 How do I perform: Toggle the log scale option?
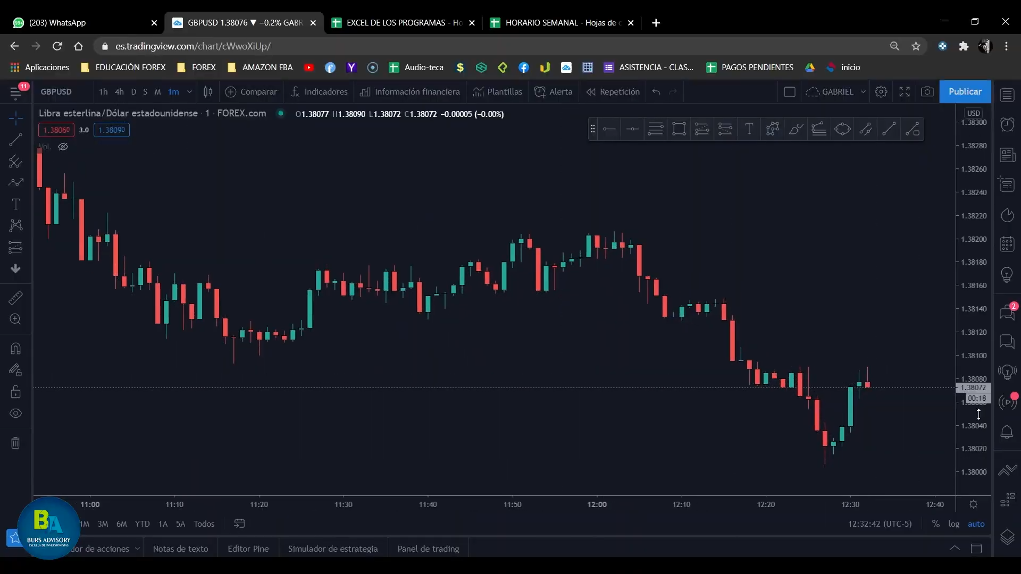click(954, 524)
